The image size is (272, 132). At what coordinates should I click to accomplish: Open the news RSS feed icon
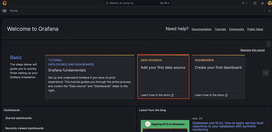tap(262, 3)
